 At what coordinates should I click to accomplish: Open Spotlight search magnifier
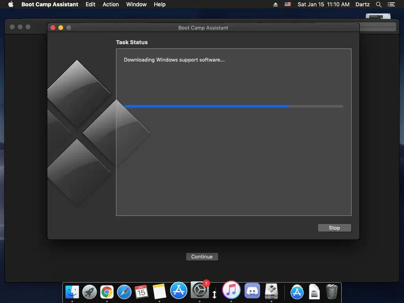coord(378,4)
